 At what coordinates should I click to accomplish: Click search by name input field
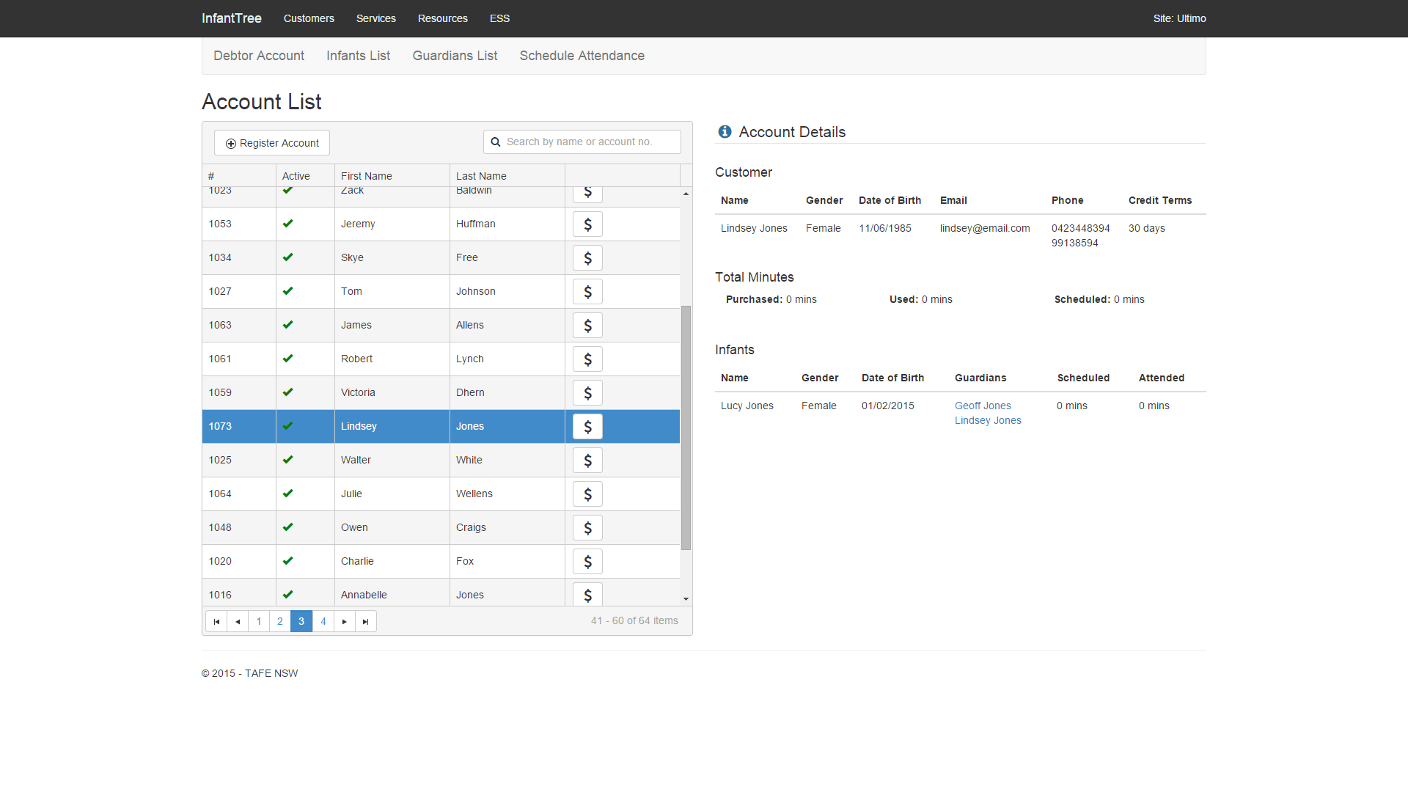click(590, 142)
